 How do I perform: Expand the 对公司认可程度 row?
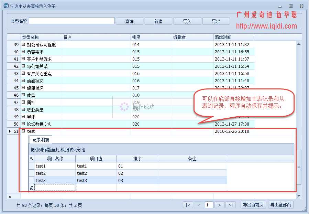(23, 44)
